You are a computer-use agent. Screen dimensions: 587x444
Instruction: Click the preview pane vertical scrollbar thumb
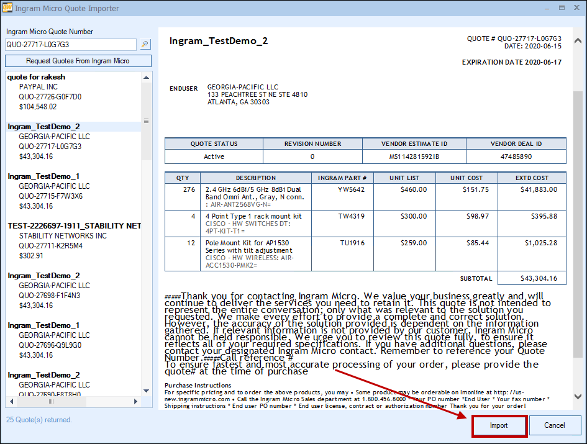point(578,224)
